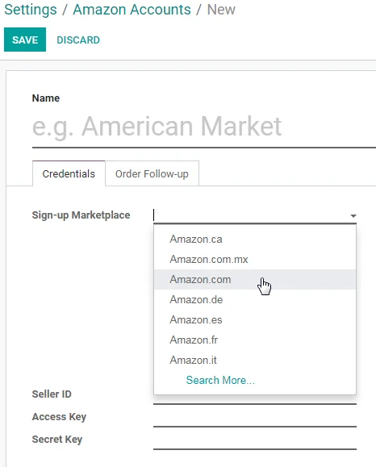This screenshot has width=376, height=467.
Task: Click into the Sign-up Marketplace input
Action: [x=250, y=215]
